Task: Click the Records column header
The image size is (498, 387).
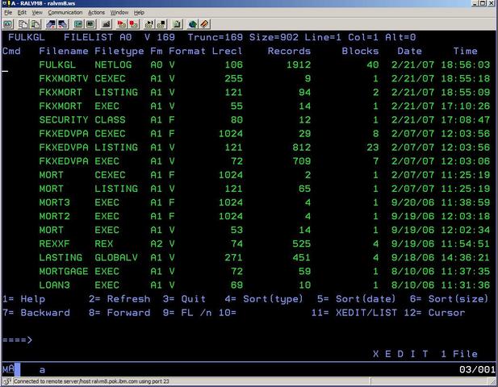Action: (x=289, y=51)
